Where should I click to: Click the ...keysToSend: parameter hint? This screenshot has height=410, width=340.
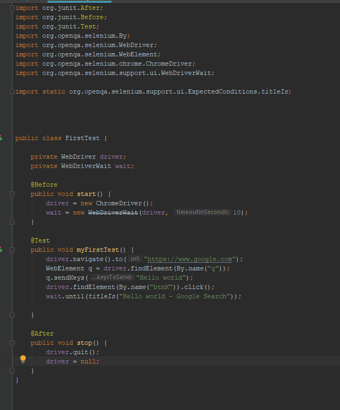tap(112, 277)
